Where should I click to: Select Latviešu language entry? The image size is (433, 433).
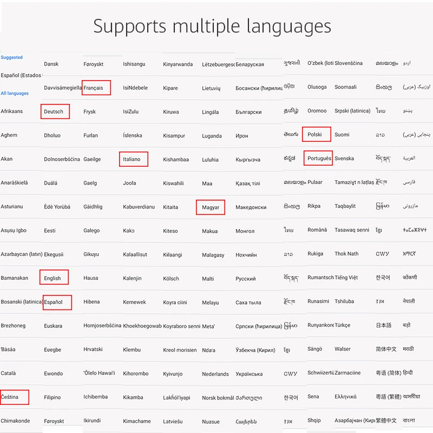173,422
